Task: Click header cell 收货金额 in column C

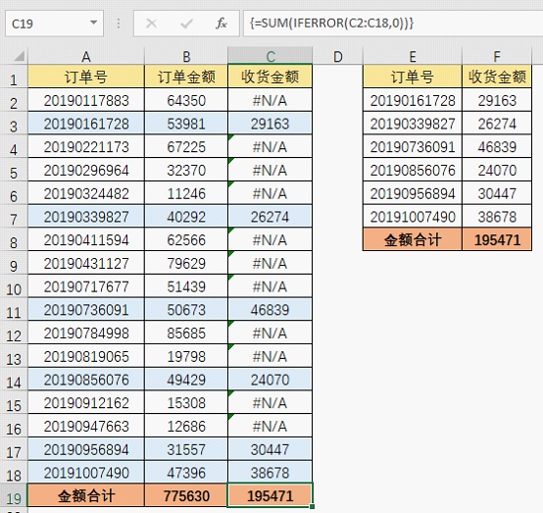Action: point(271,77)
